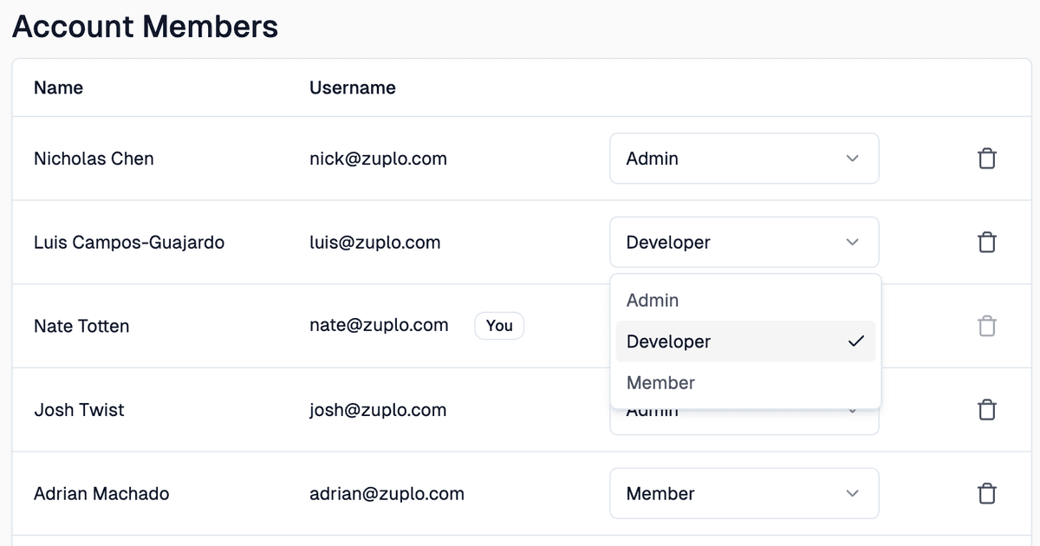Click Adrian Machado's delete trash icon
Screen dimensions: 1040x546
click(x=986, y=493)
